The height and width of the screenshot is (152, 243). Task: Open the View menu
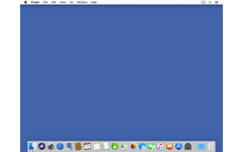click(x=63, y=2)
